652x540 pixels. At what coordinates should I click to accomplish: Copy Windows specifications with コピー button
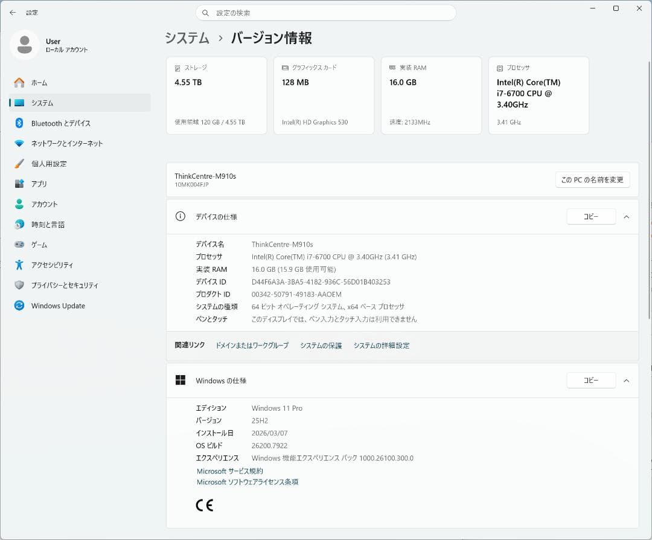click(591, 381)
